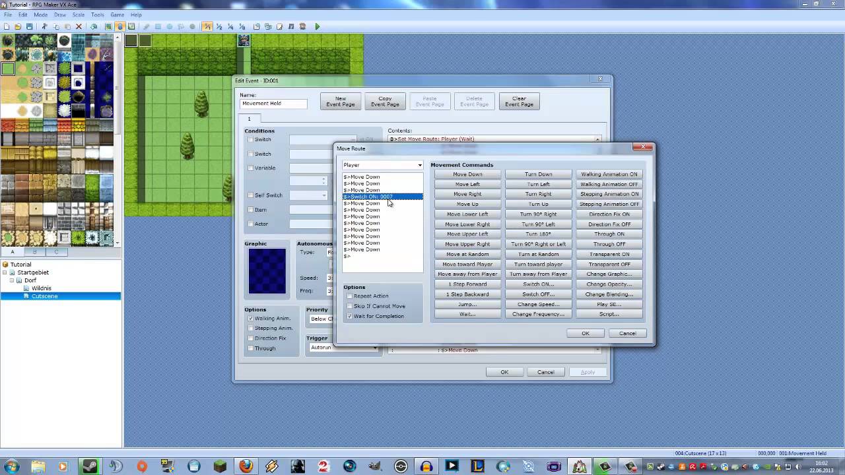
Task: Click the red Delete X toolbar icon
Action: (x=79, y=26)
